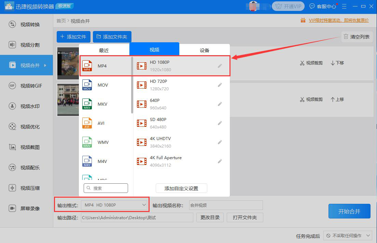Click the 输出视频名称 input field
The image size is (377, 243).
click(226, 205)
